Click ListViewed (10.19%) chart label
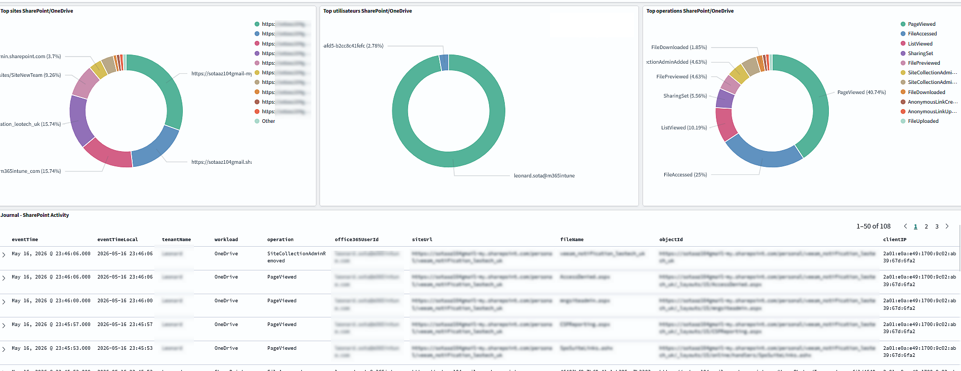 pos(684,128)
